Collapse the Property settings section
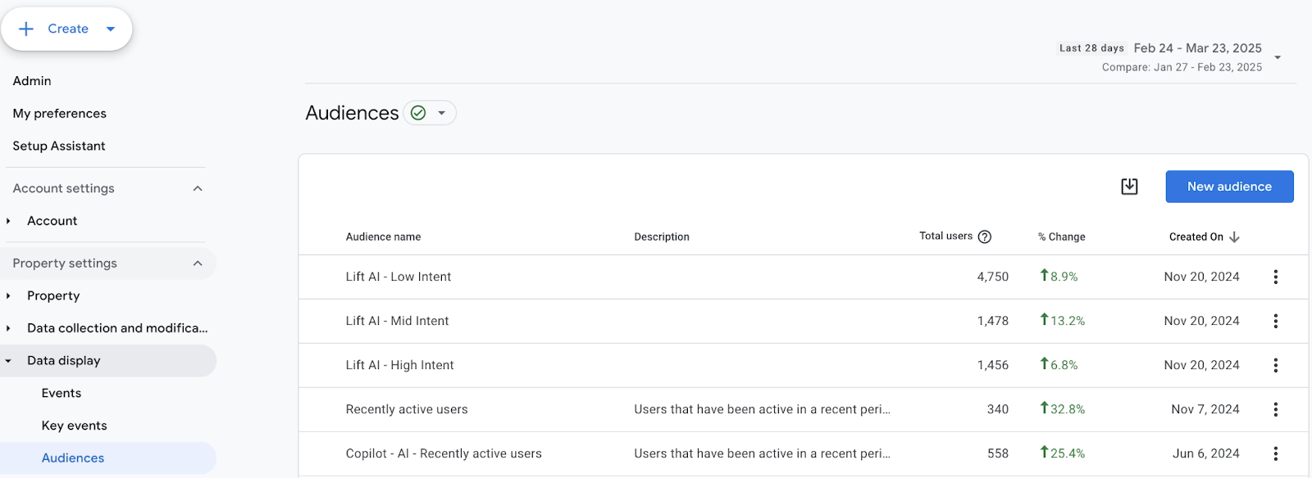 click(x=198, y=264)
